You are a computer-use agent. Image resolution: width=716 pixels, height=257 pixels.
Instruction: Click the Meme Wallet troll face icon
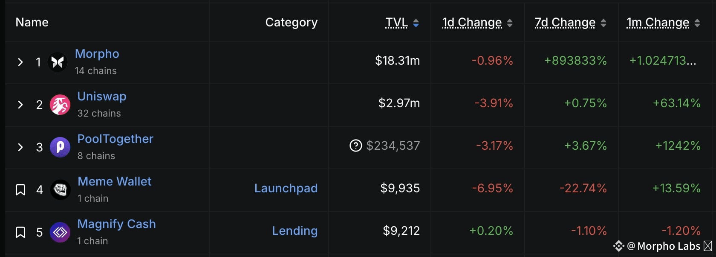click(x=60, y=190)
